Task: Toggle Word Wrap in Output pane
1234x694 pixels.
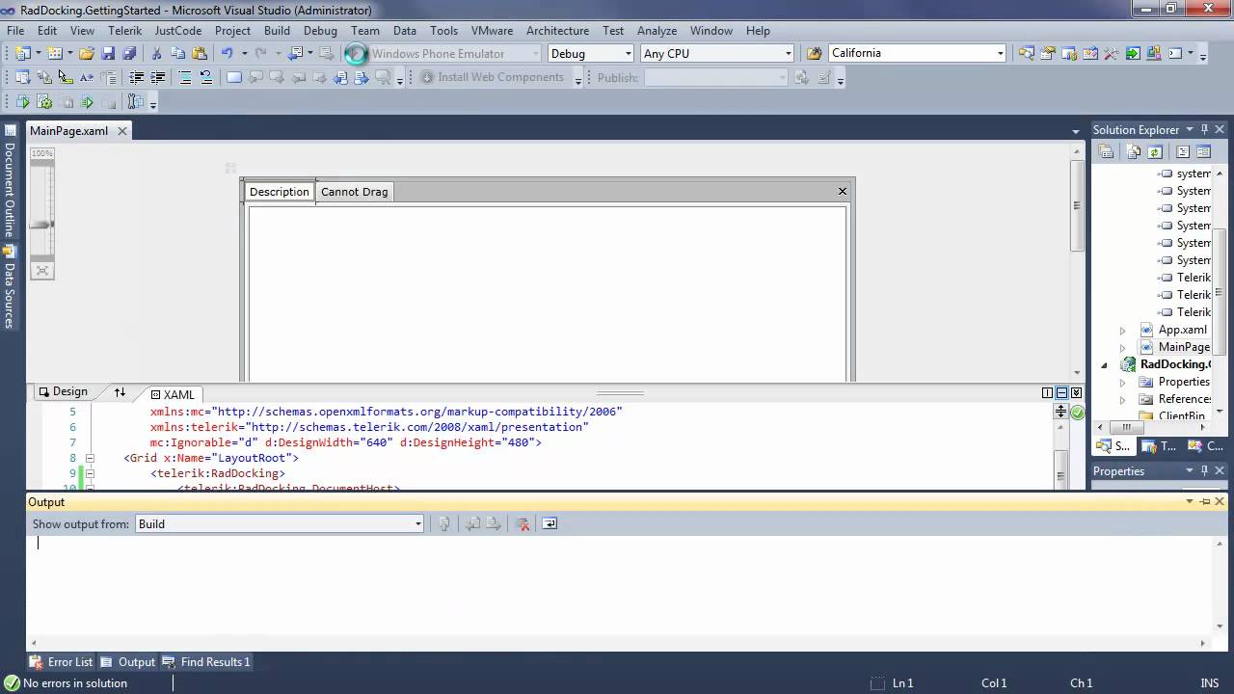Action: coord(550,523)
